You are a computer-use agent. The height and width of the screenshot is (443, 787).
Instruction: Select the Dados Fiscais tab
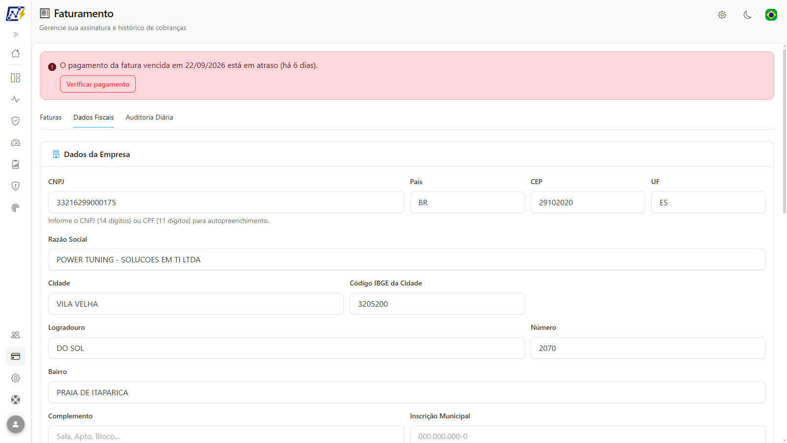[93, 117]
